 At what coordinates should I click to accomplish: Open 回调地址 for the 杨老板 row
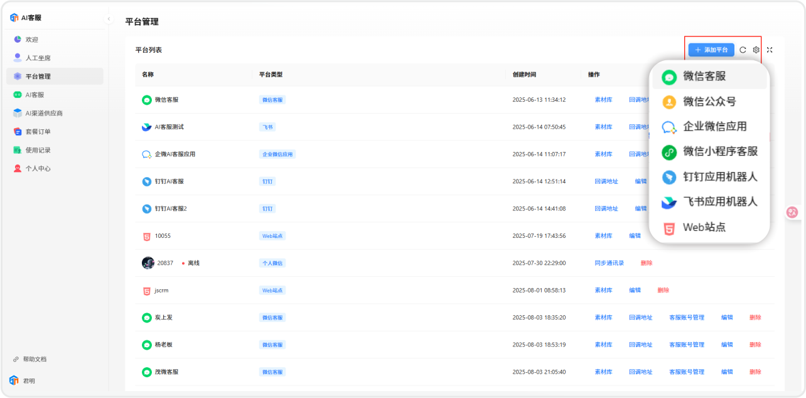(641, 345)
